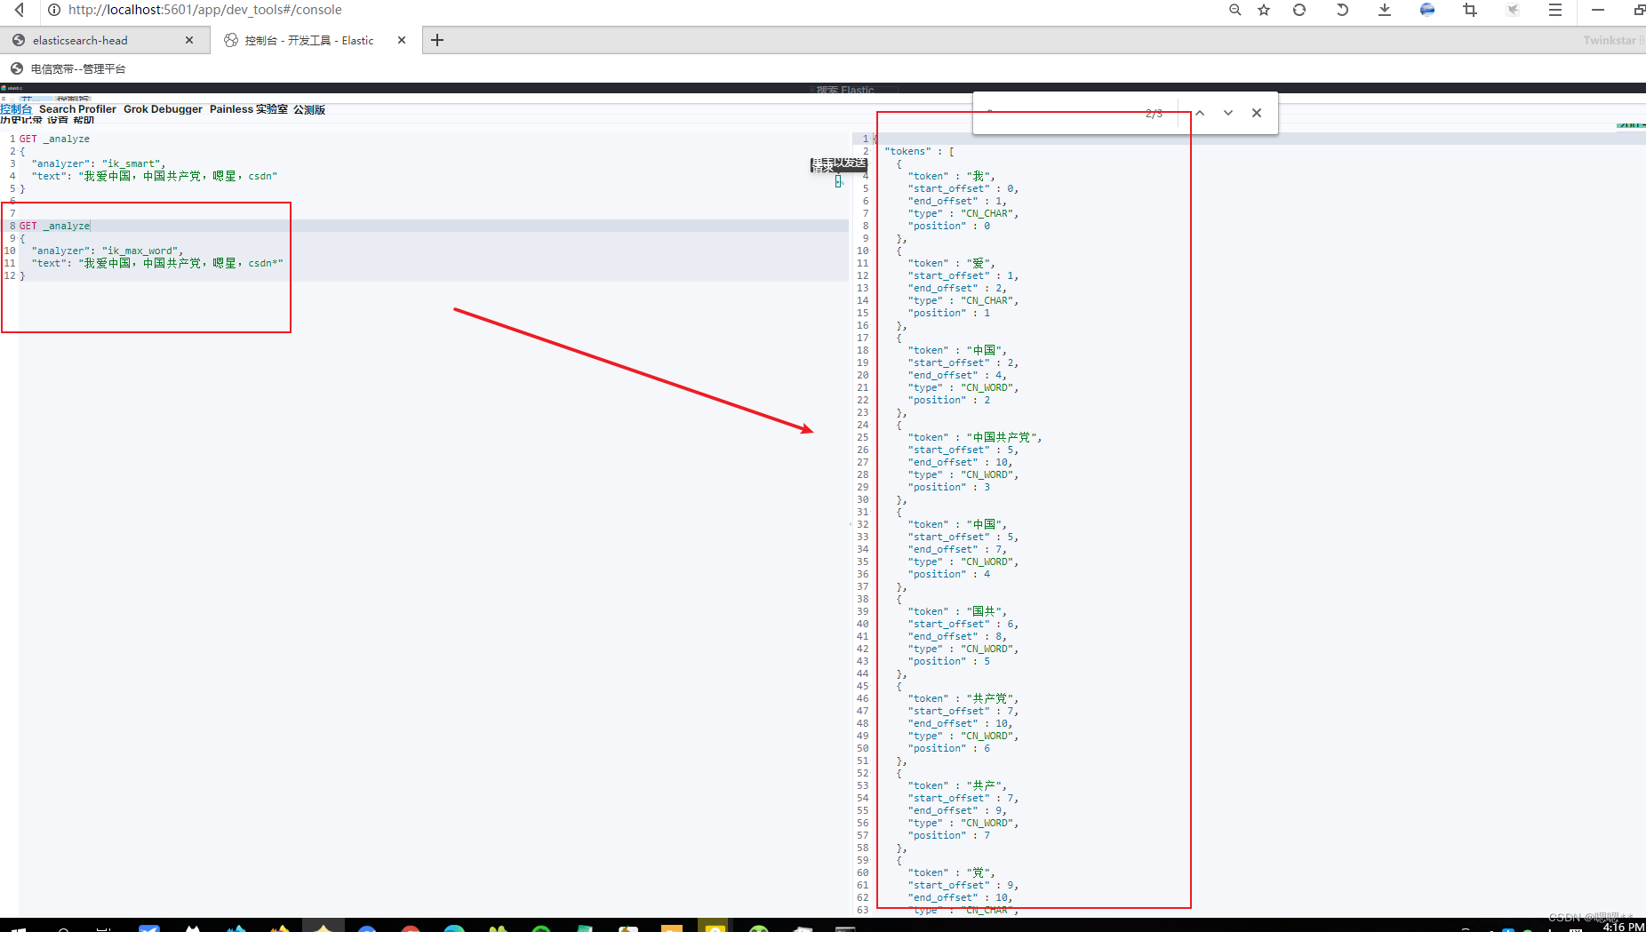Go to next find match

pyautogui.click(x=1228, y=113)
